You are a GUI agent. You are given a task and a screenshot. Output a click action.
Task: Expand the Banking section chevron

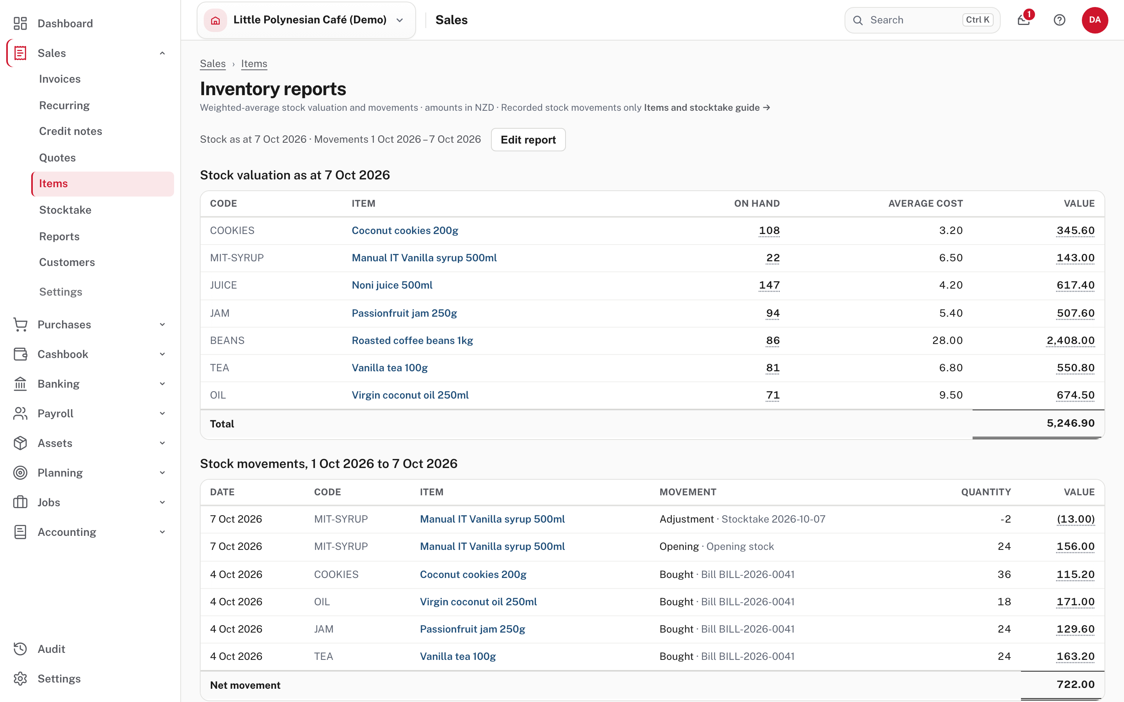[163, 384]
